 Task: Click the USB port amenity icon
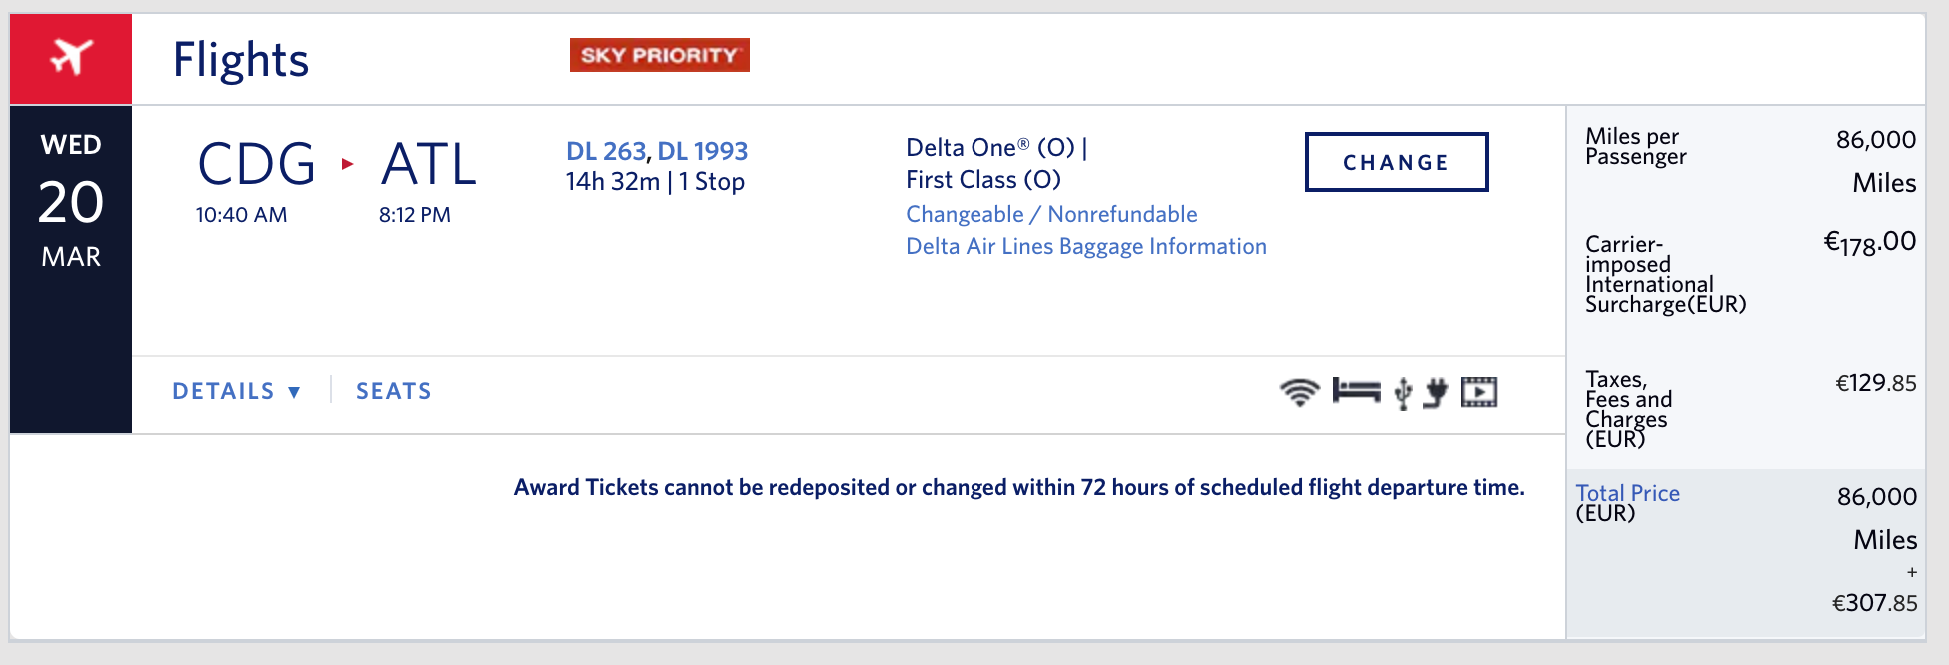pyautogui.click(x=1403, y=393)
